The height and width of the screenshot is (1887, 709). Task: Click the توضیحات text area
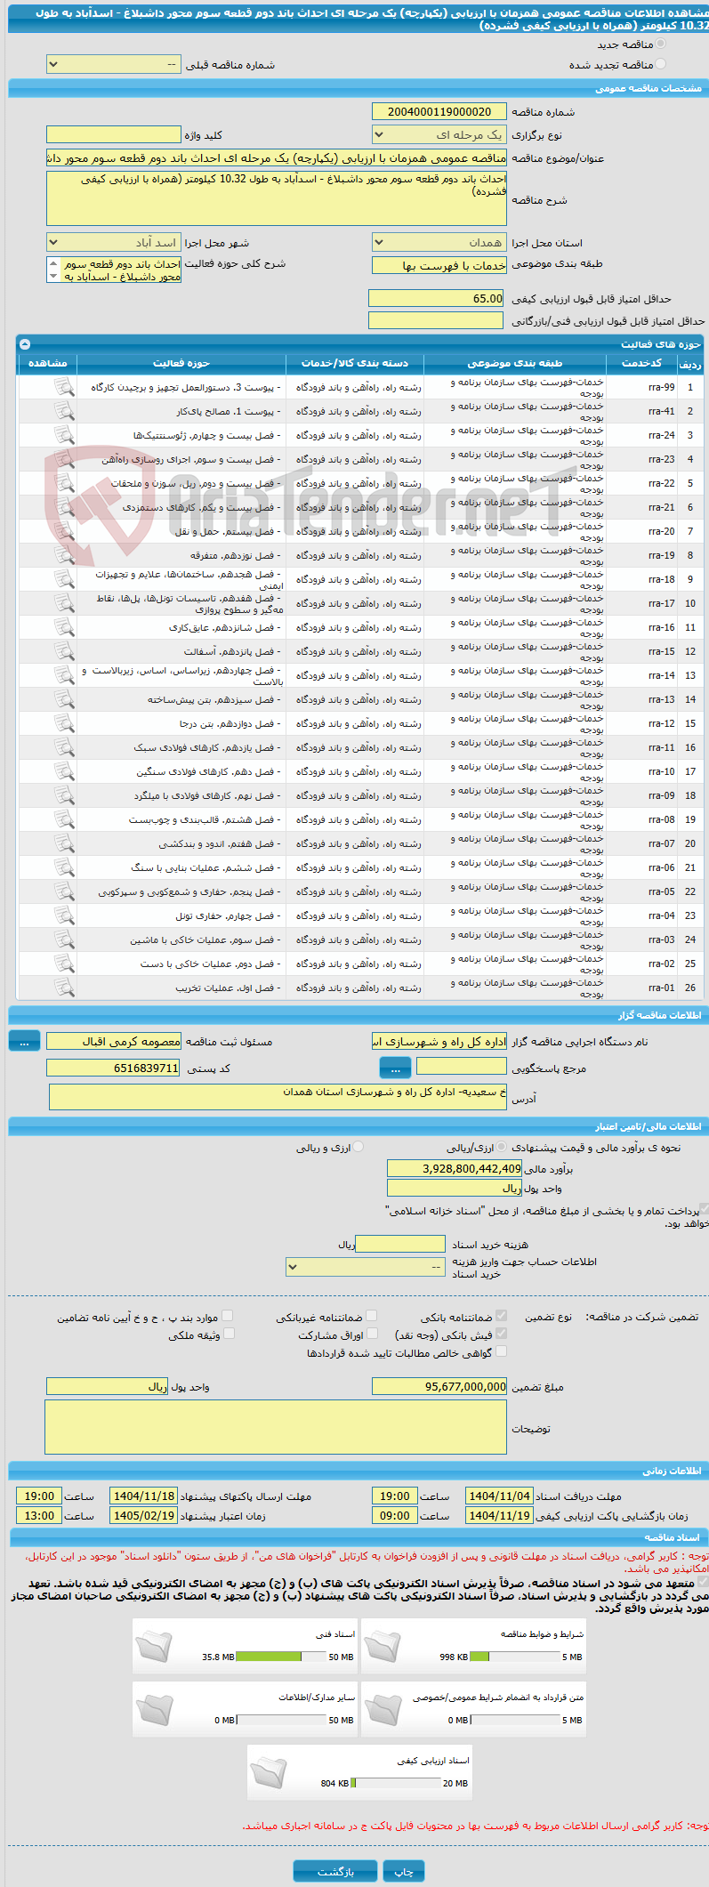(276, 1427)
